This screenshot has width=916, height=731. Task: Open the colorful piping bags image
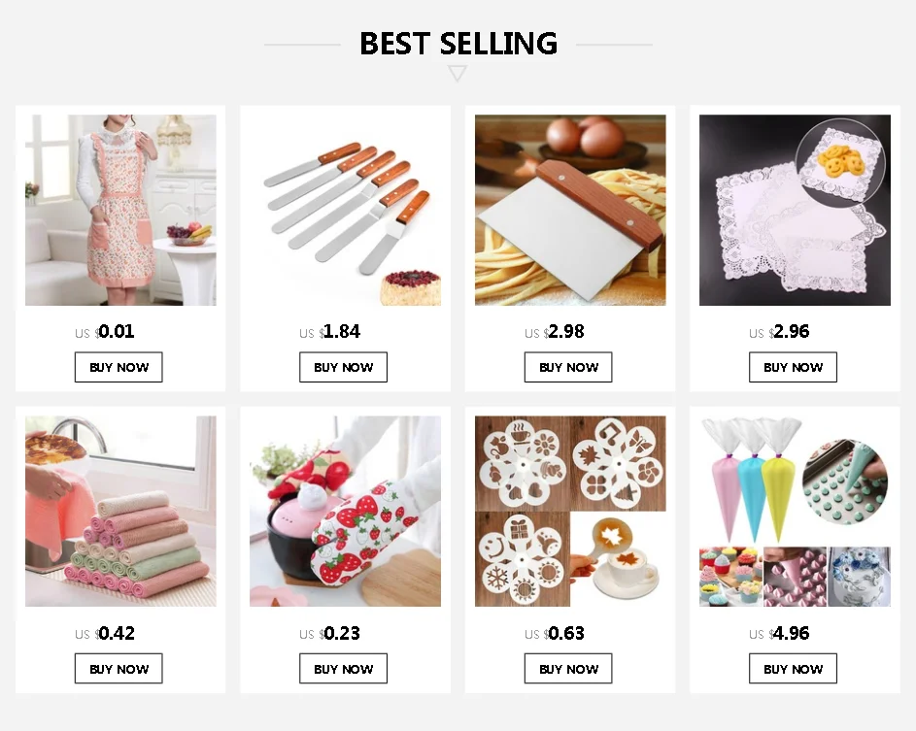coord(796,511)
